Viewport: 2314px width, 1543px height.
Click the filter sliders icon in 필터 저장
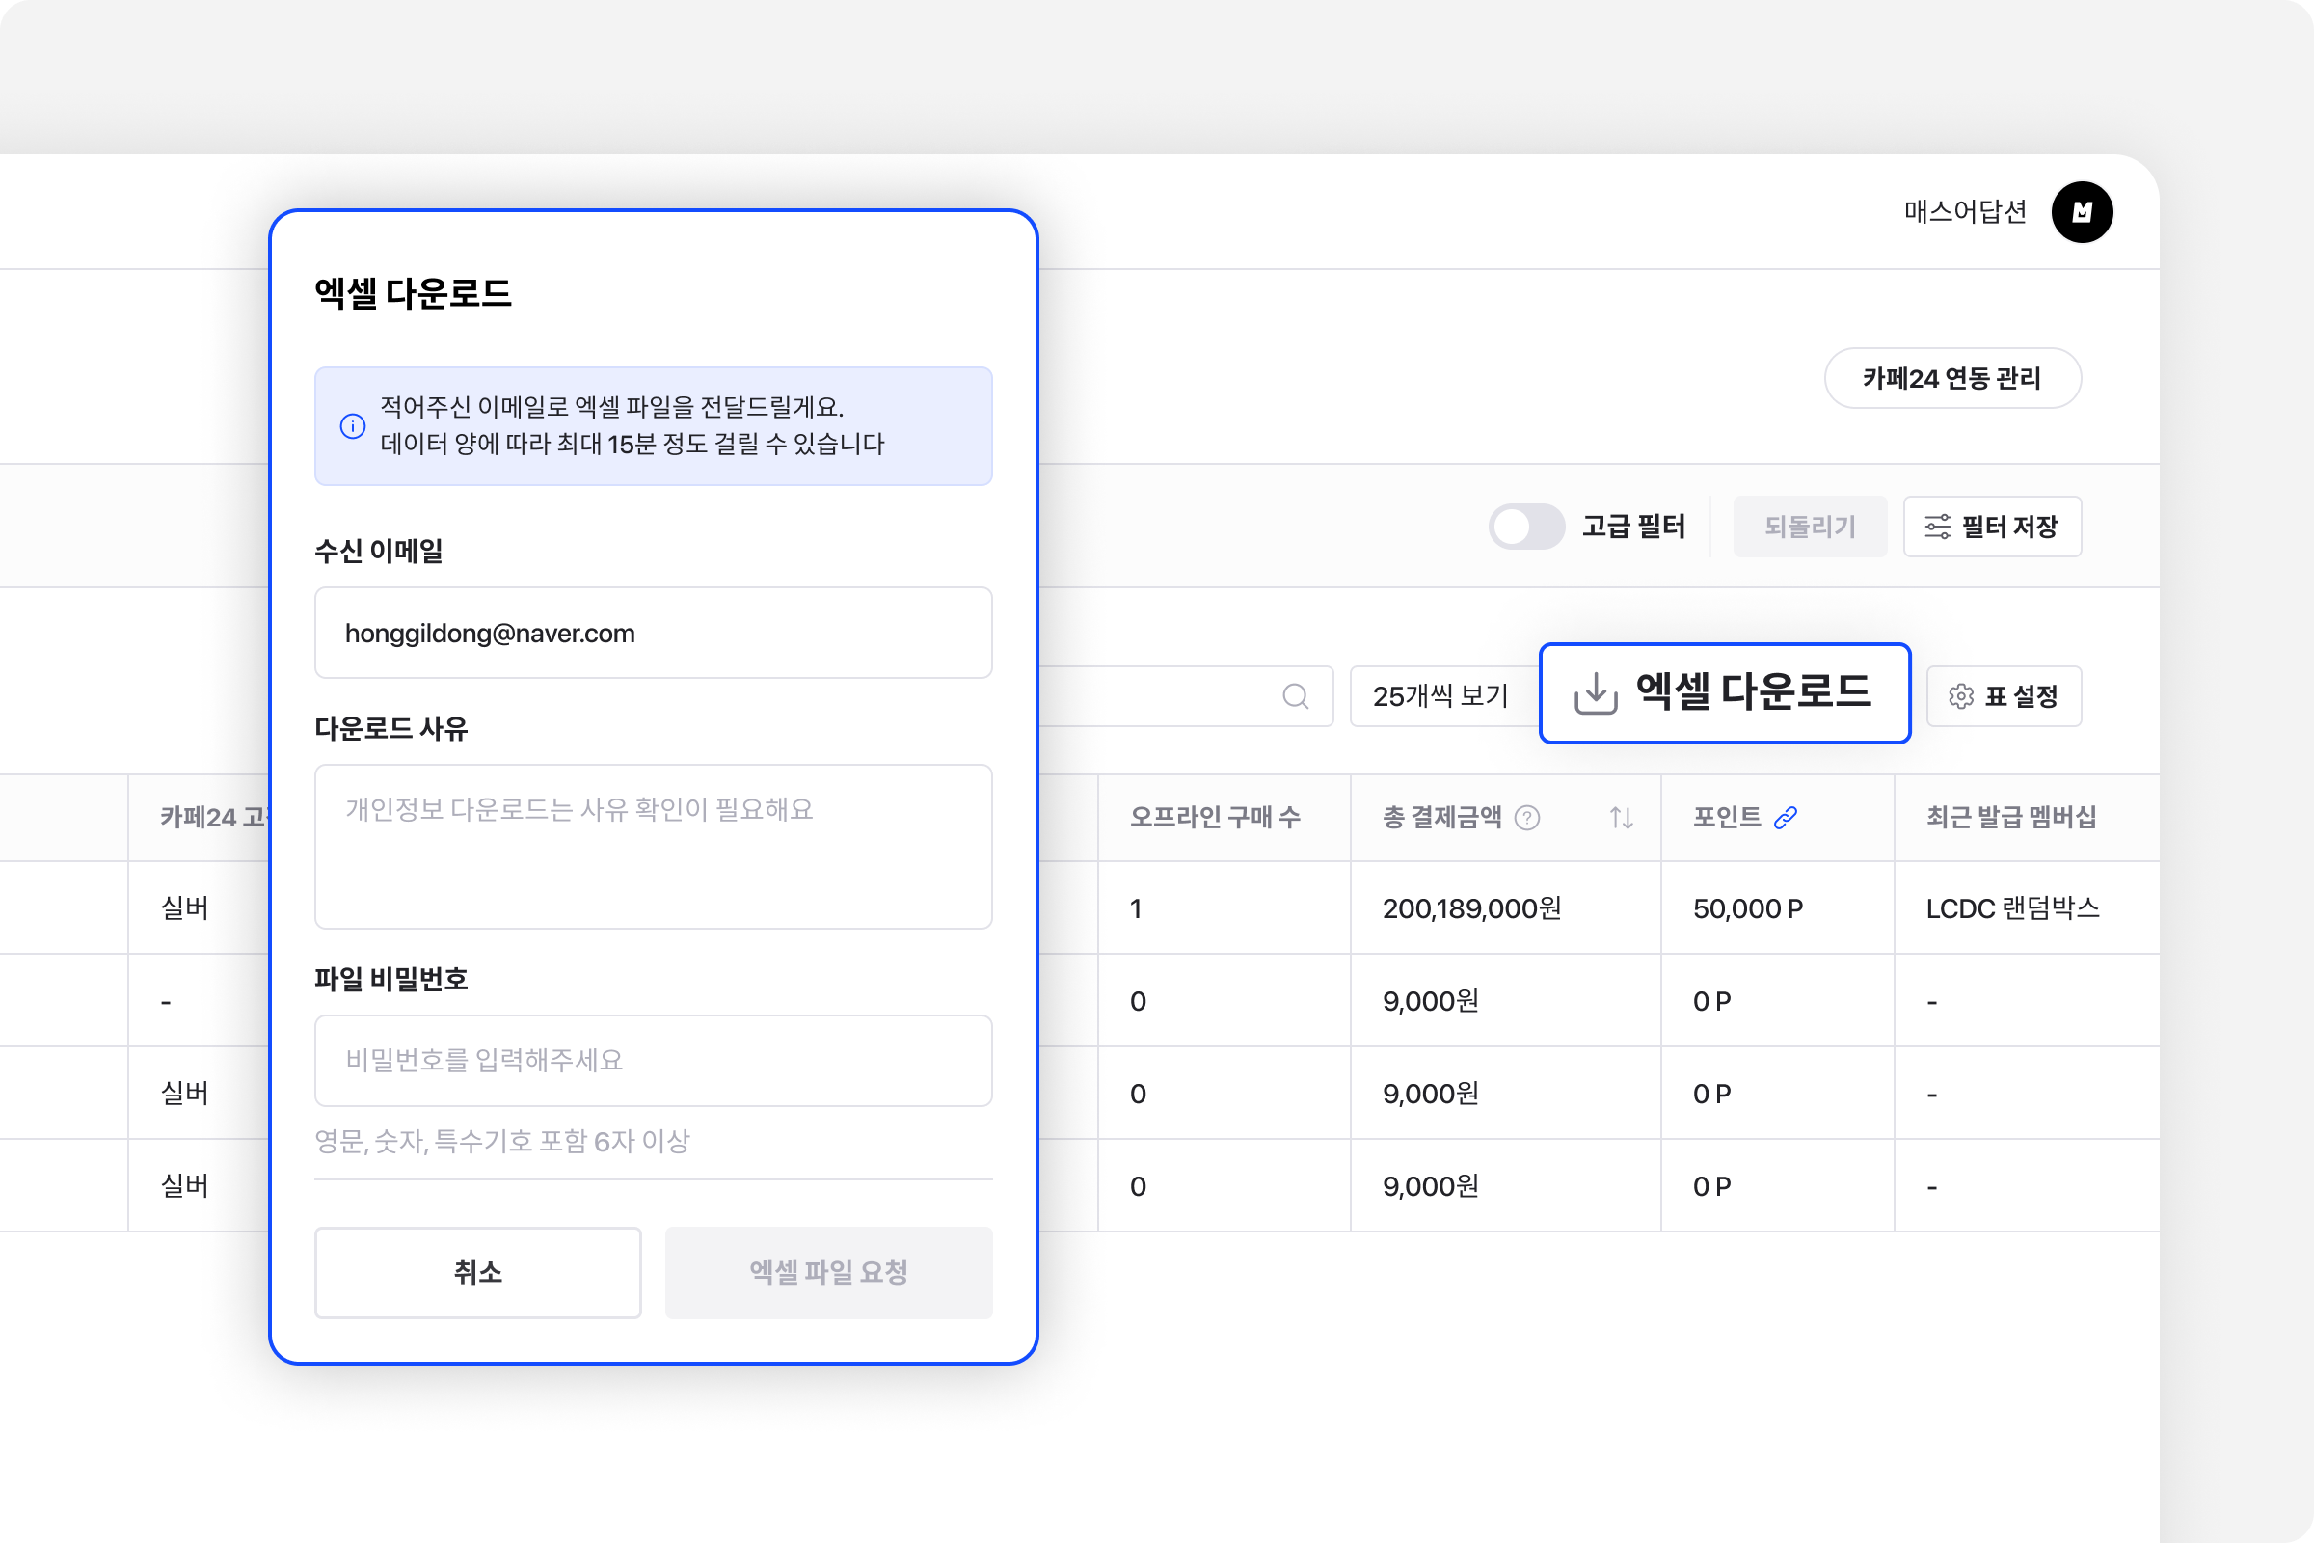1937,527
